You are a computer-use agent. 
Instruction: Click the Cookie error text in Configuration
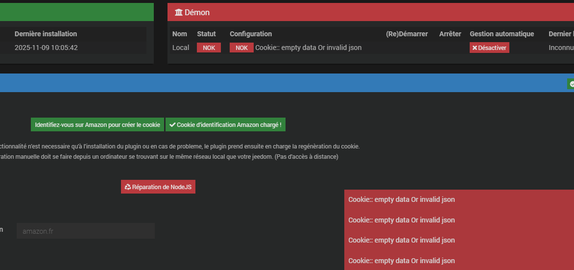(x=309, y=48)
